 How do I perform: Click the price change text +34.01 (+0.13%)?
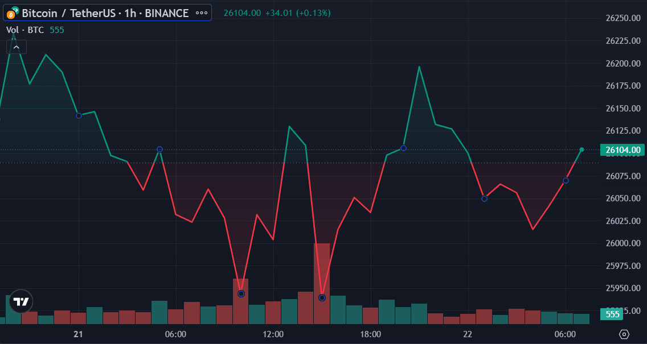[298, 13]
